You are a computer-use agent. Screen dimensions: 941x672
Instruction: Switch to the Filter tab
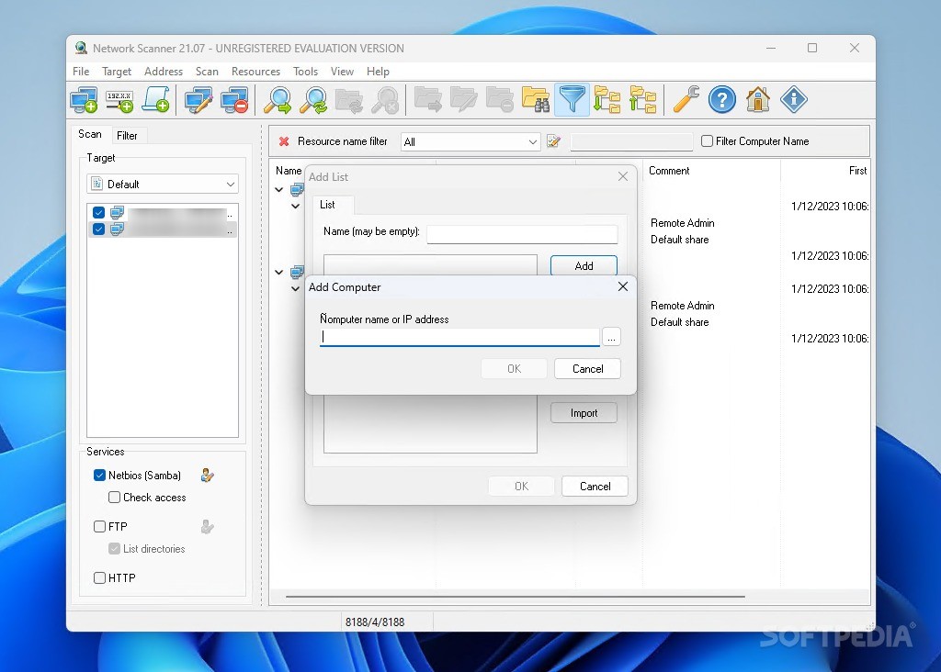click(127, 136)
